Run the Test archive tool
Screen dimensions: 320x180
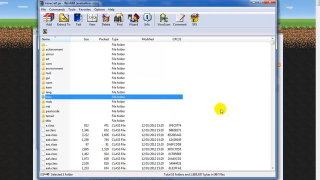pyautogui.click(x=78, y=19)
